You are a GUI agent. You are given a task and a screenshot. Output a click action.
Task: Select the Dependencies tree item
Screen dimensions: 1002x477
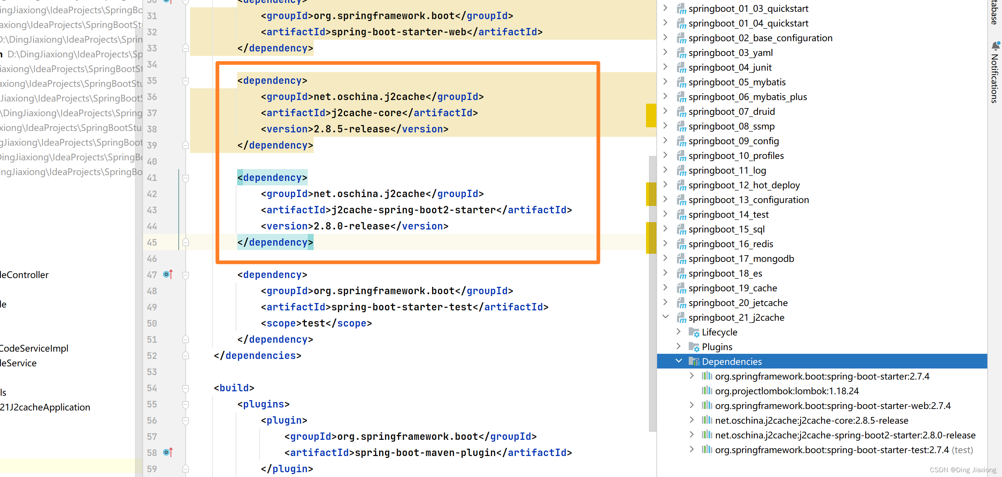[x=821, y=362]
